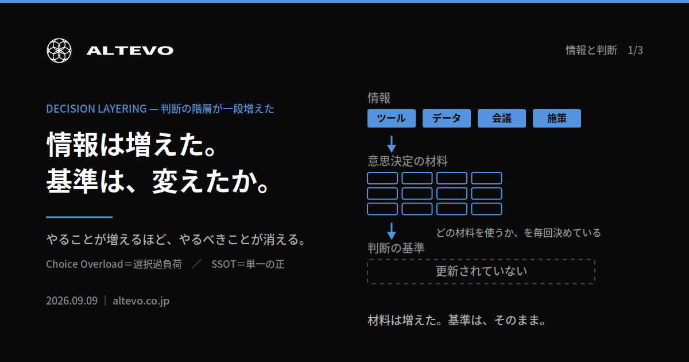Click the DECISION LAYERING subtitle line

(x=160, y=109)
